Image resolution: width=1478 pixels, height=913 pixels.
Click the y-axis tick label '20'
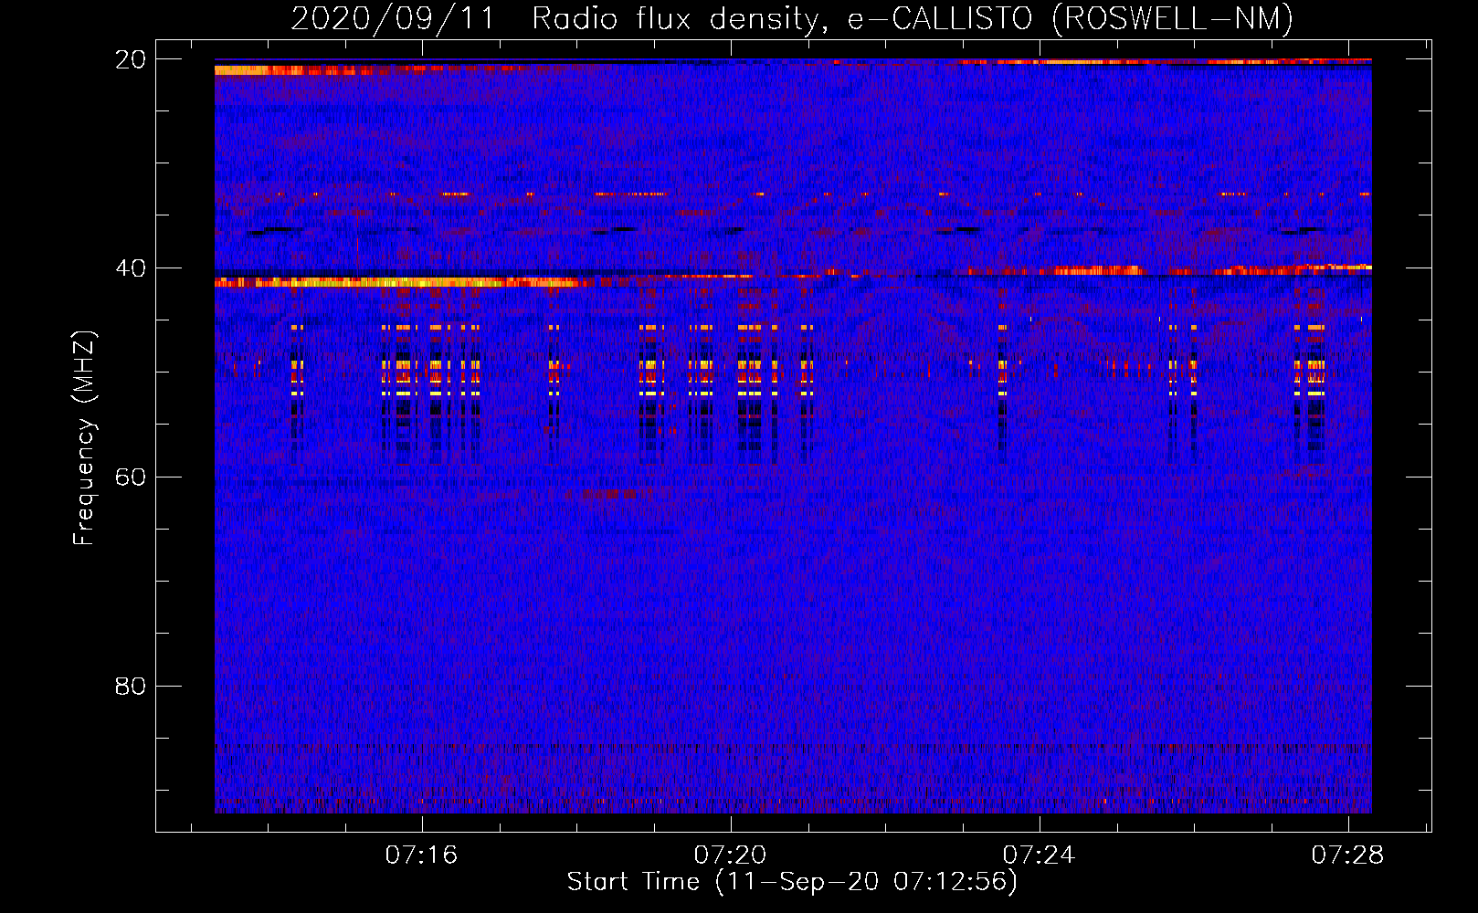click(131, 59)
